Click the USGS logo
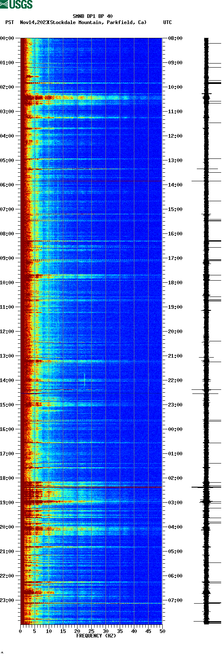This screenshot has width=224, height=657. coord(16,4)
